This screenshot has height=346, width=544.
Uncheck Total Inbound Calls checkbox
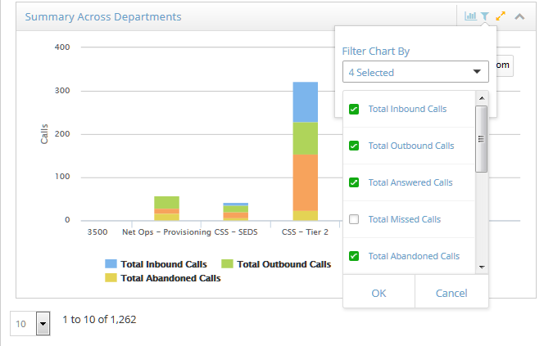point(354,109)
